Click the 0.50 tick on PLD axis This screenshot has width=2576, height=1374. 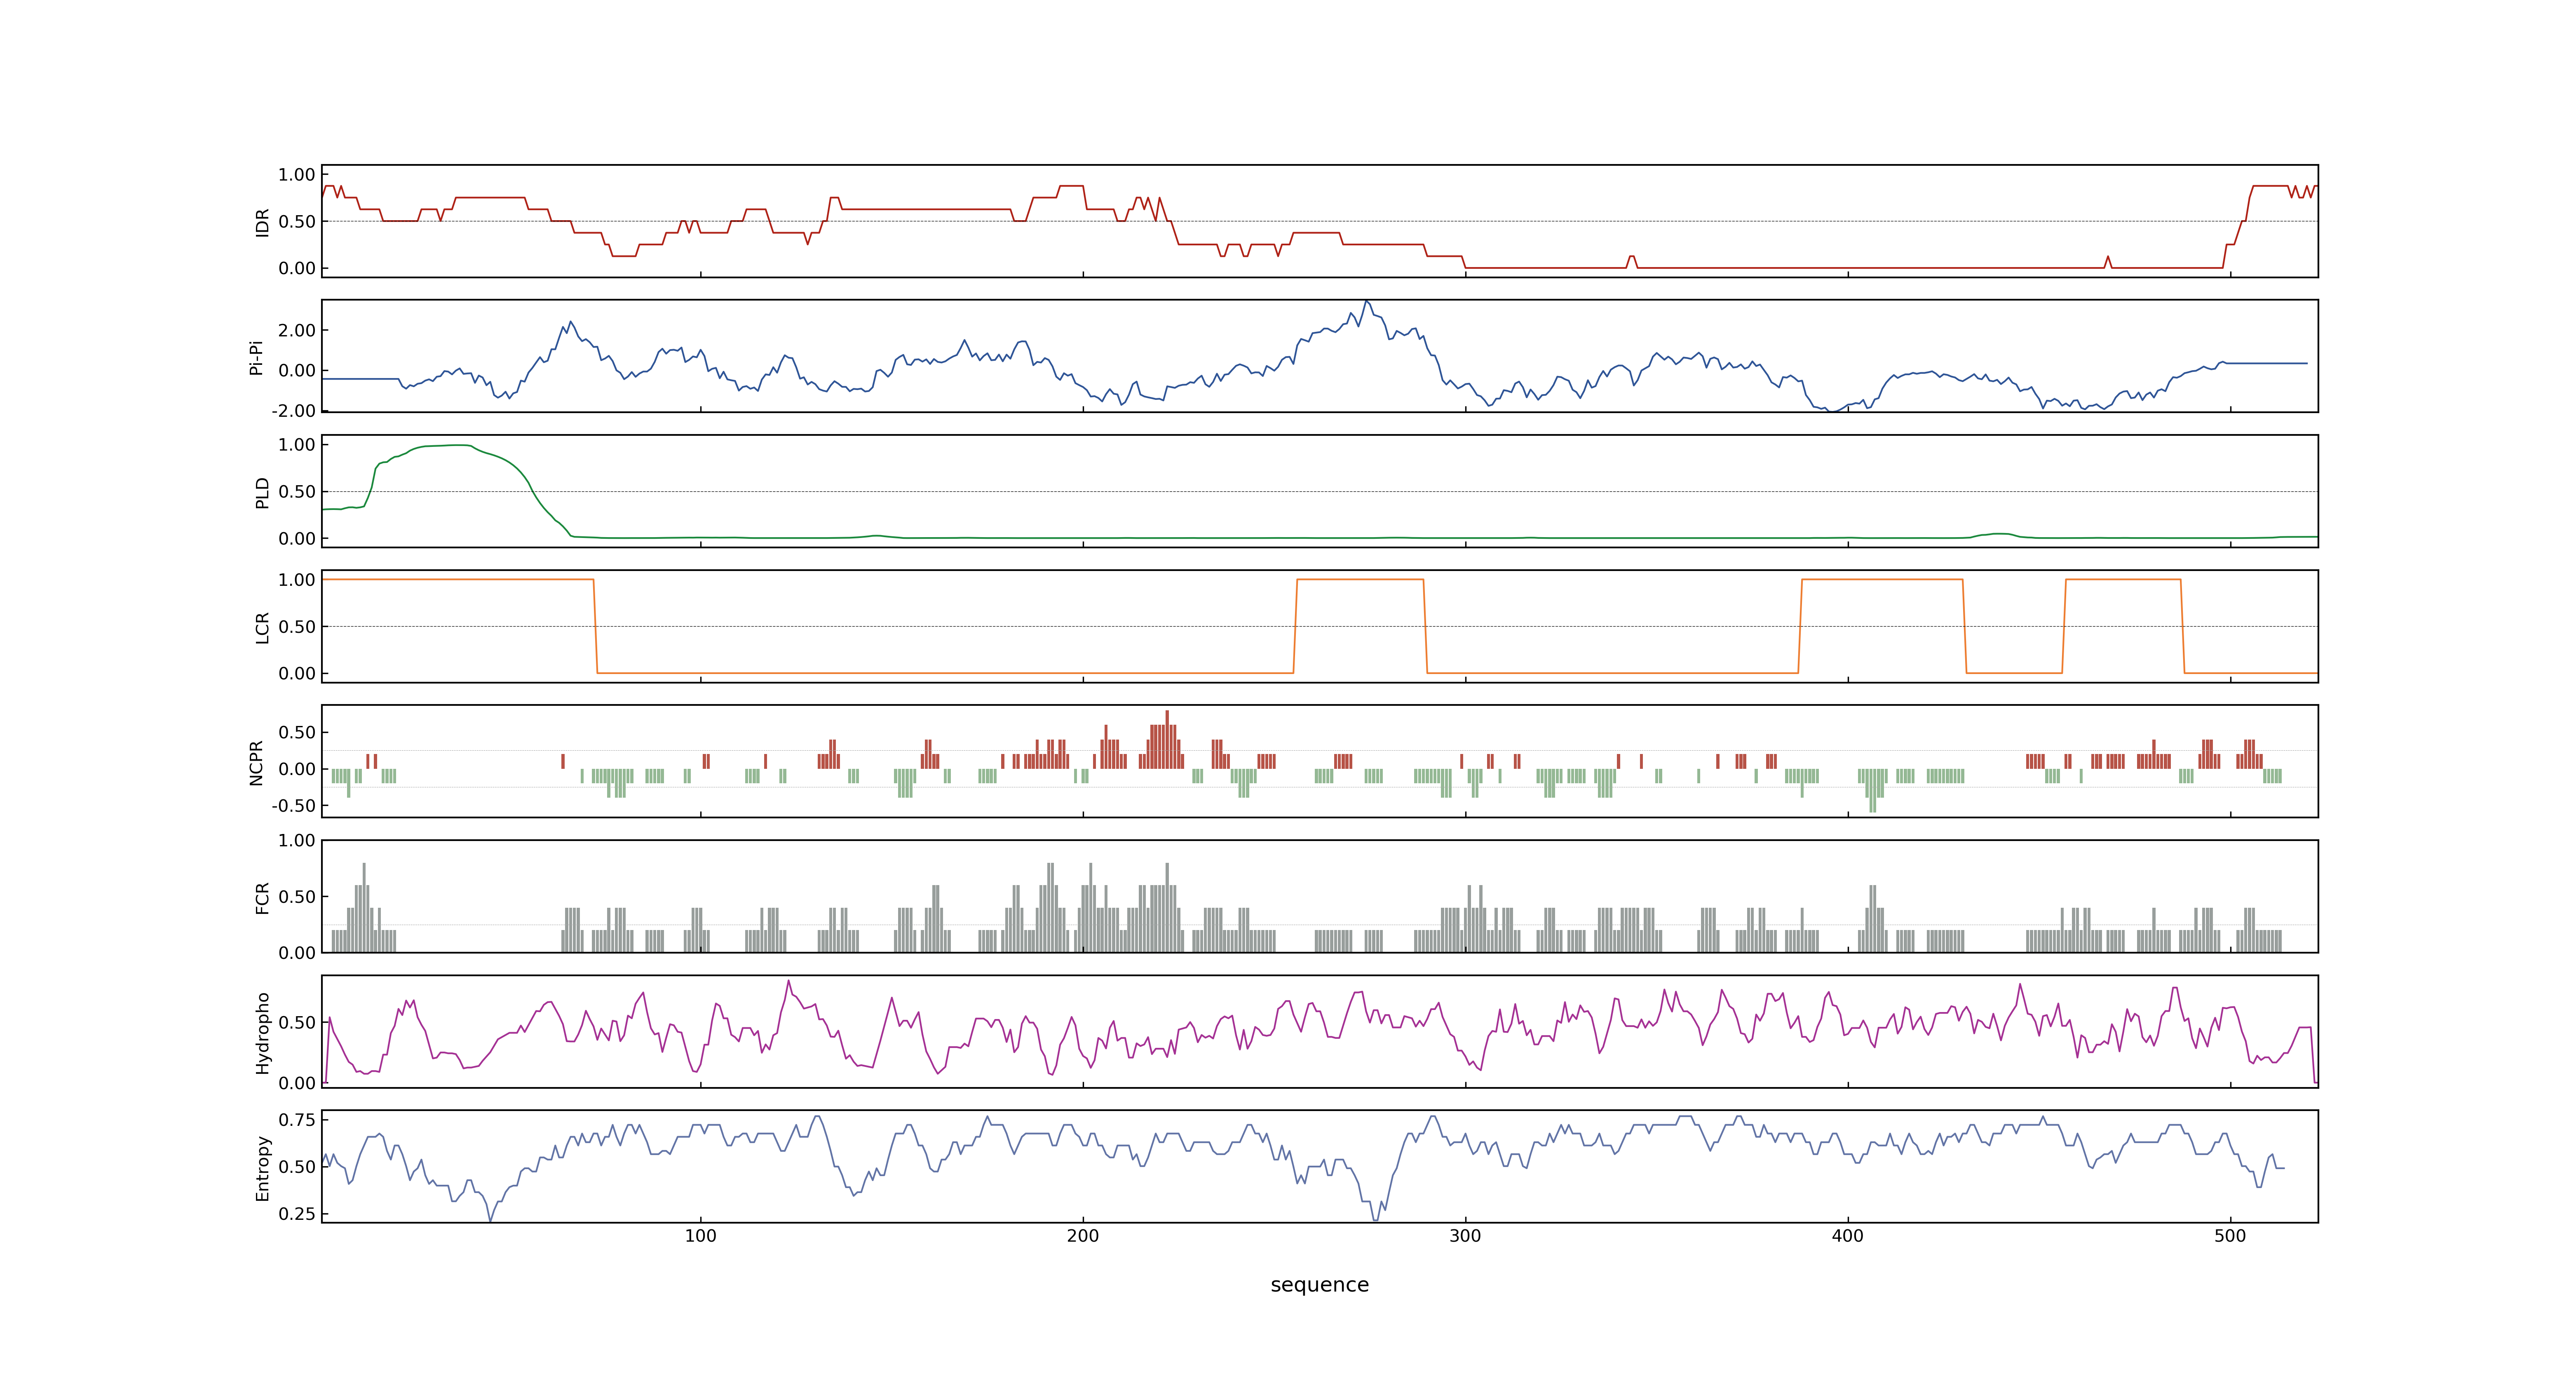[297, 492]
